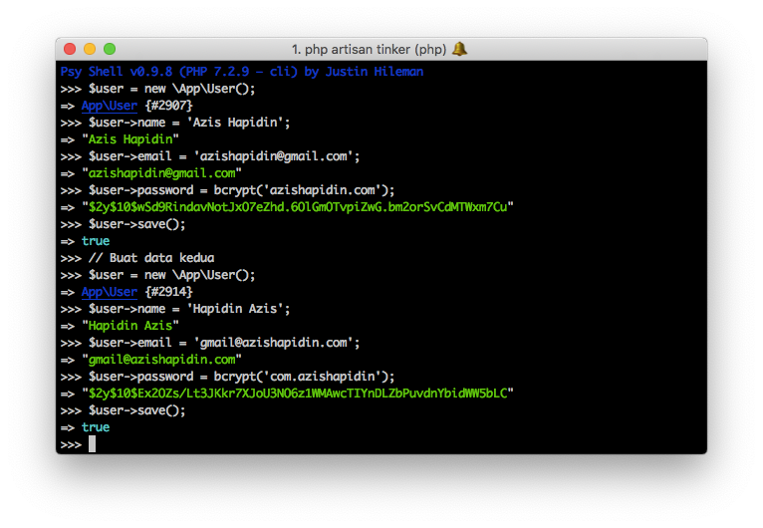Click the first 'true' output value
This screenshot has width=763, height=528.
(96, 241)
